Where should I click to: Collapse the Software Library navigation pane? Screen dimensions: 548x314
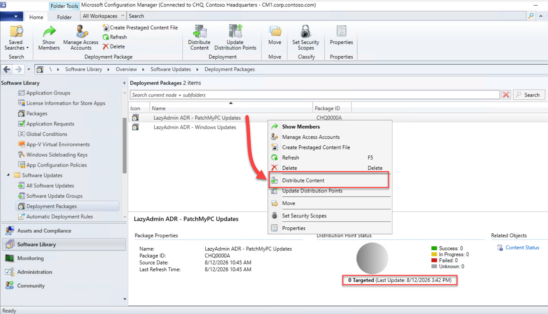(124, 83)
